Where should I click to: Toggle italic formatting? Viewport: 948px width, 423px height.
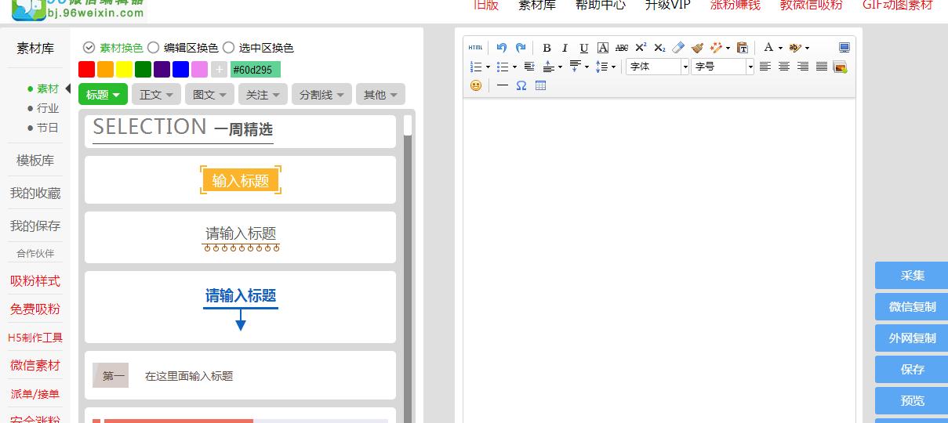click(565, 48)
